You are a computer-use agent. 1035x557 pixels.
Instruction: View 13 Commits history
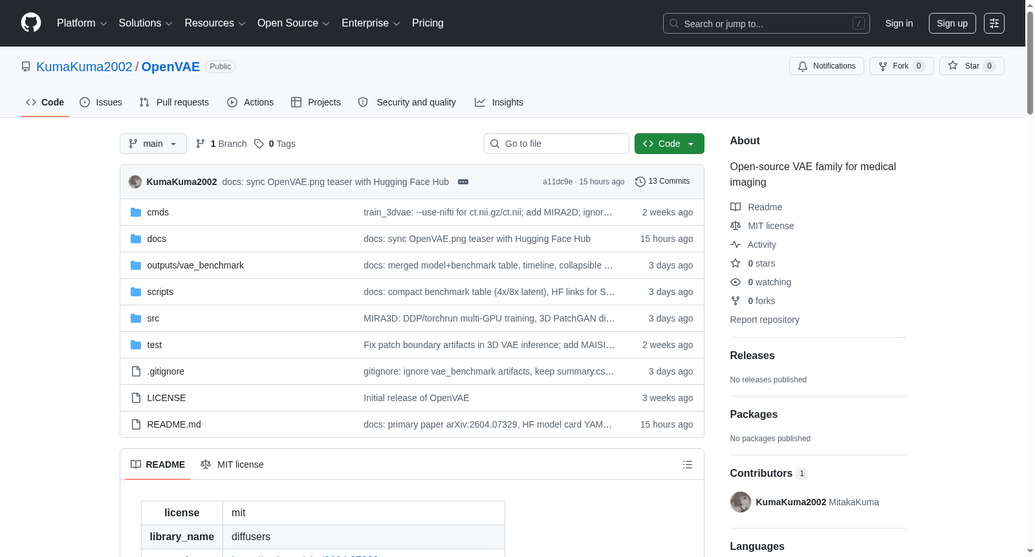click(x=662, y=182)
